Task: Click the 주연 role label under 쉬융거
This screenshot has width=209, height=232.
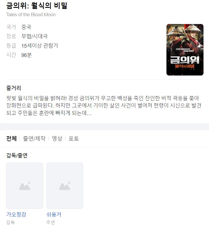Action: pos(51,222)
